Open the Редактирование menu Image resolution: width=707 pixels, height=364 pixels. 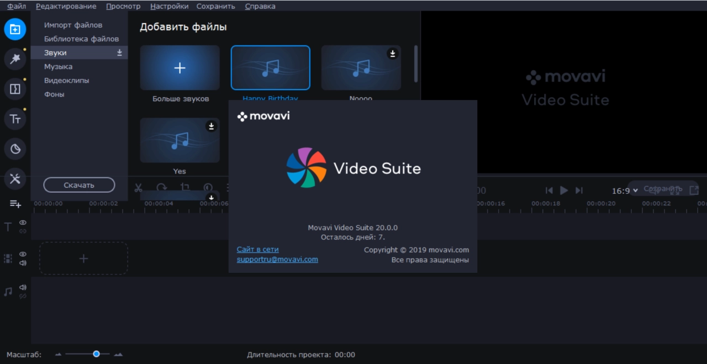[66, 6]
